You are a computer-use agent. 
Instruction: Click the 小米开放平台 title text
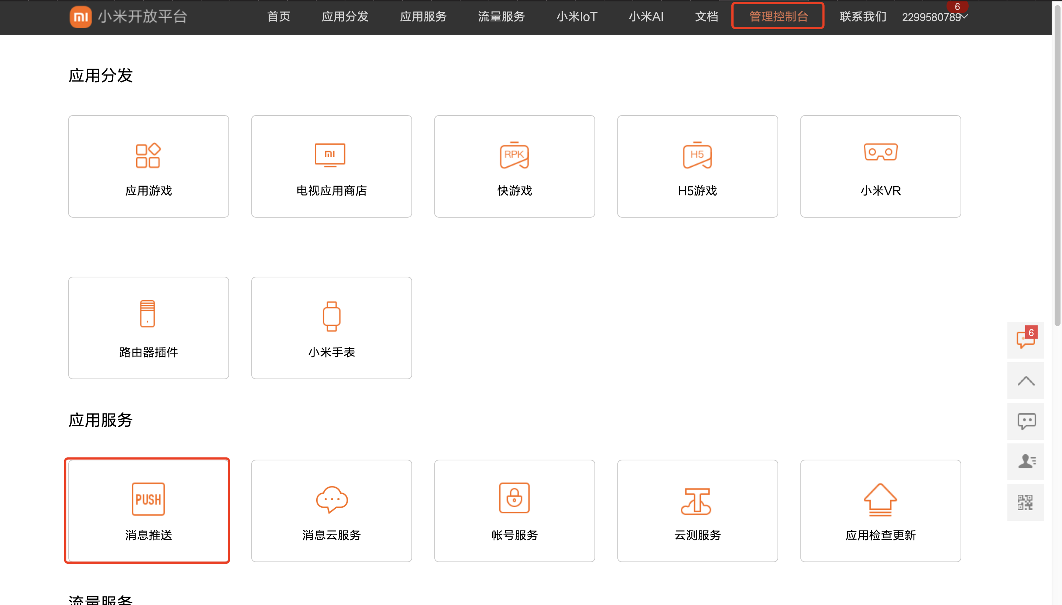tap(142, 17)
